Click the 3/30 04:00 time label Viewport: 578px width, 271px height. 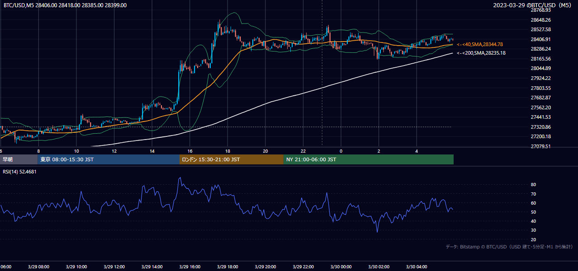417,267
